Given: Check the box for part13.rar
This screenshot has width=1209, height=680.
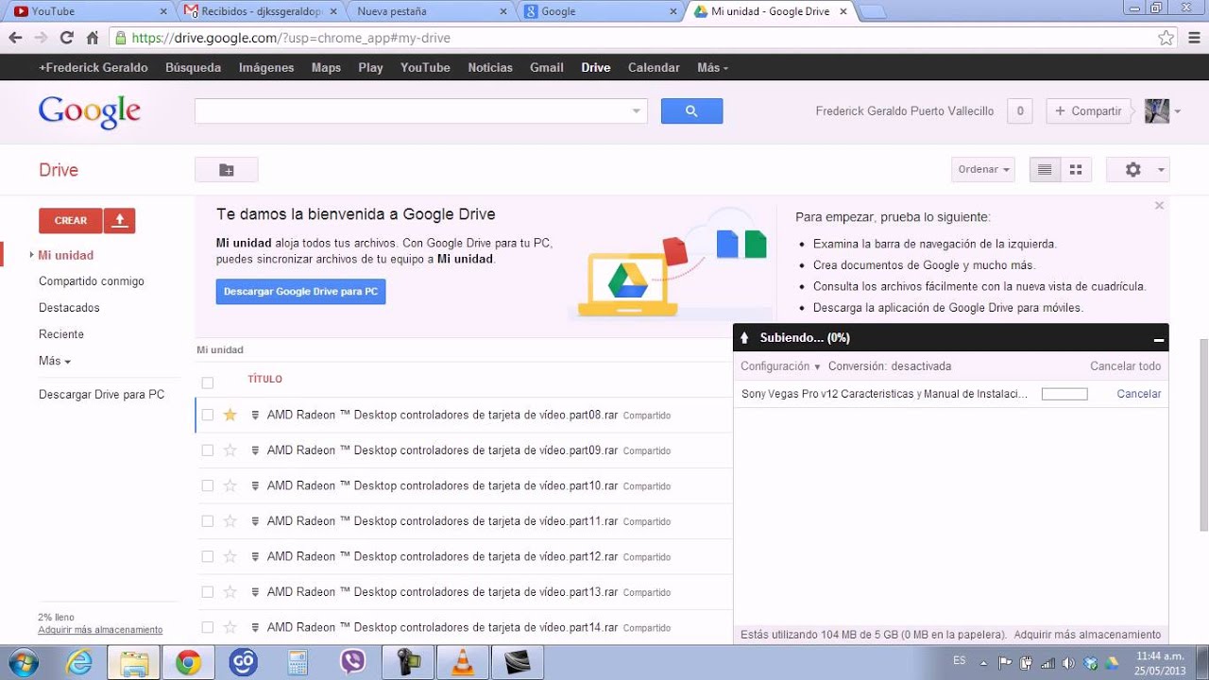Looking at the screenshot, I should click(208, 592).
